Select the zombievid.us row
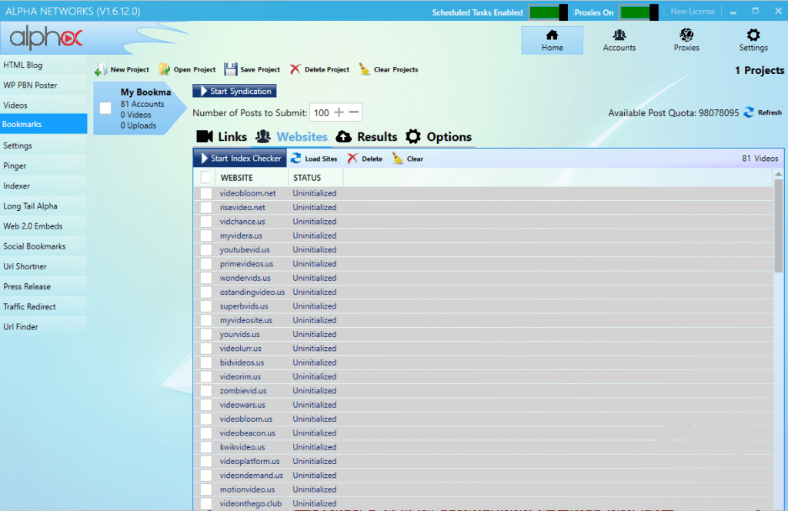Image resolution: width=788 pixels, height=511 pixels. click(x=483, y=390)
